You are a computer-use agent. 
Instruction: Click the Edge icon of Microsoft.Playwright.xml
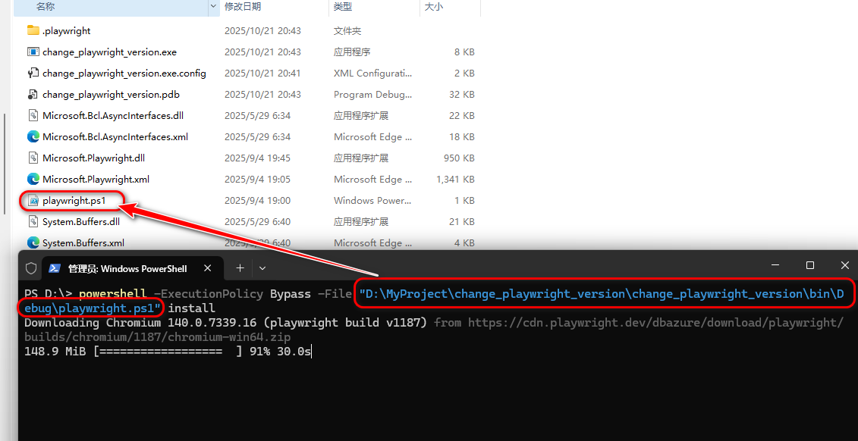(x=33, y=180)
